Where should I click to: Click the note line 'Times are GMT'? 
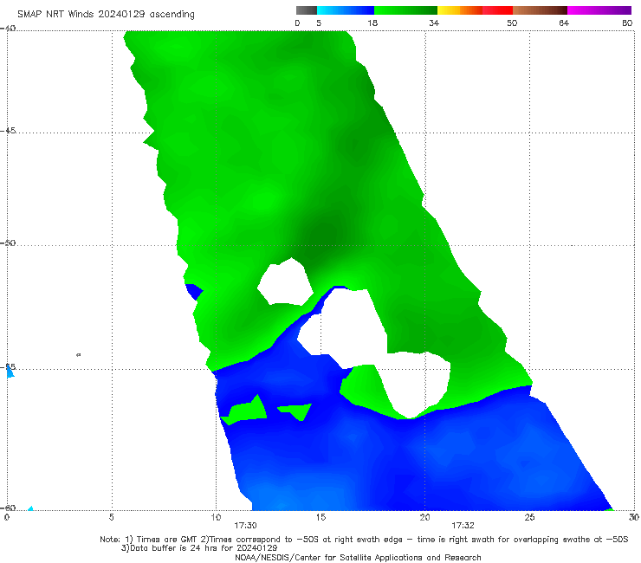167,540
